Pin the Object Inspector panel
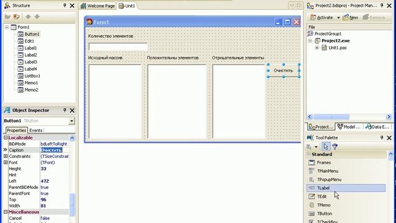 click(x=64, y=110)
